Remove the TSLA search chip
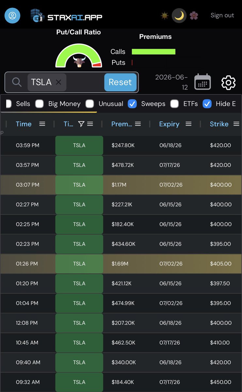Viewport: 242px width, 392px height. (x=58, y=82)
